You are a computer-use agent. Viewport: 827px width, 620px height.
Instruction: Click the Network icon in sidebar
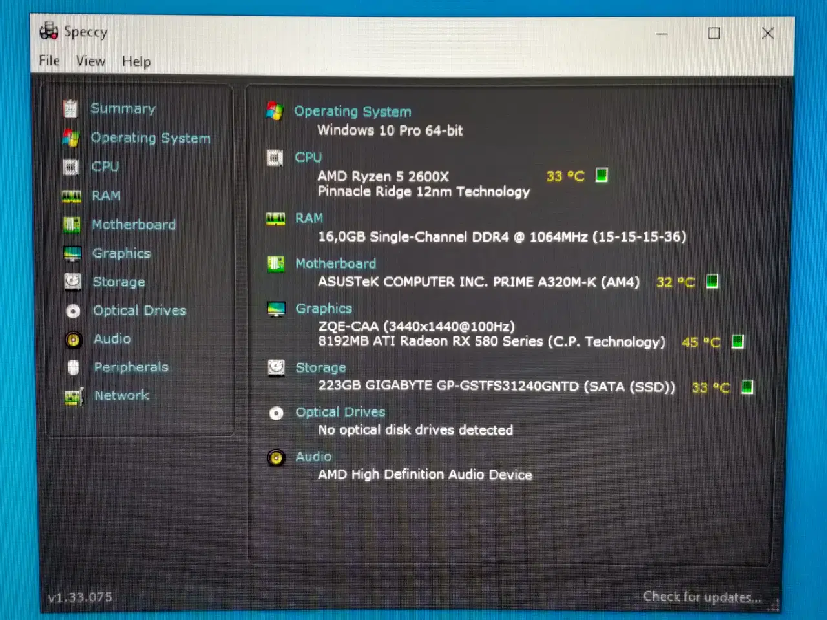tap(74, 397)
